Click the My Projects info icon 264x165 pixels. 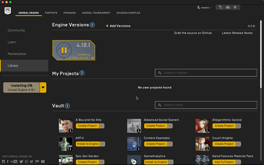pyautogui.click(x=82, y=73)
